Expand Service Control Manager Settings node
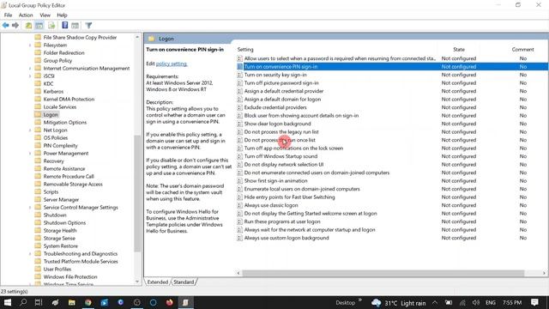 (x=30, y=208)
